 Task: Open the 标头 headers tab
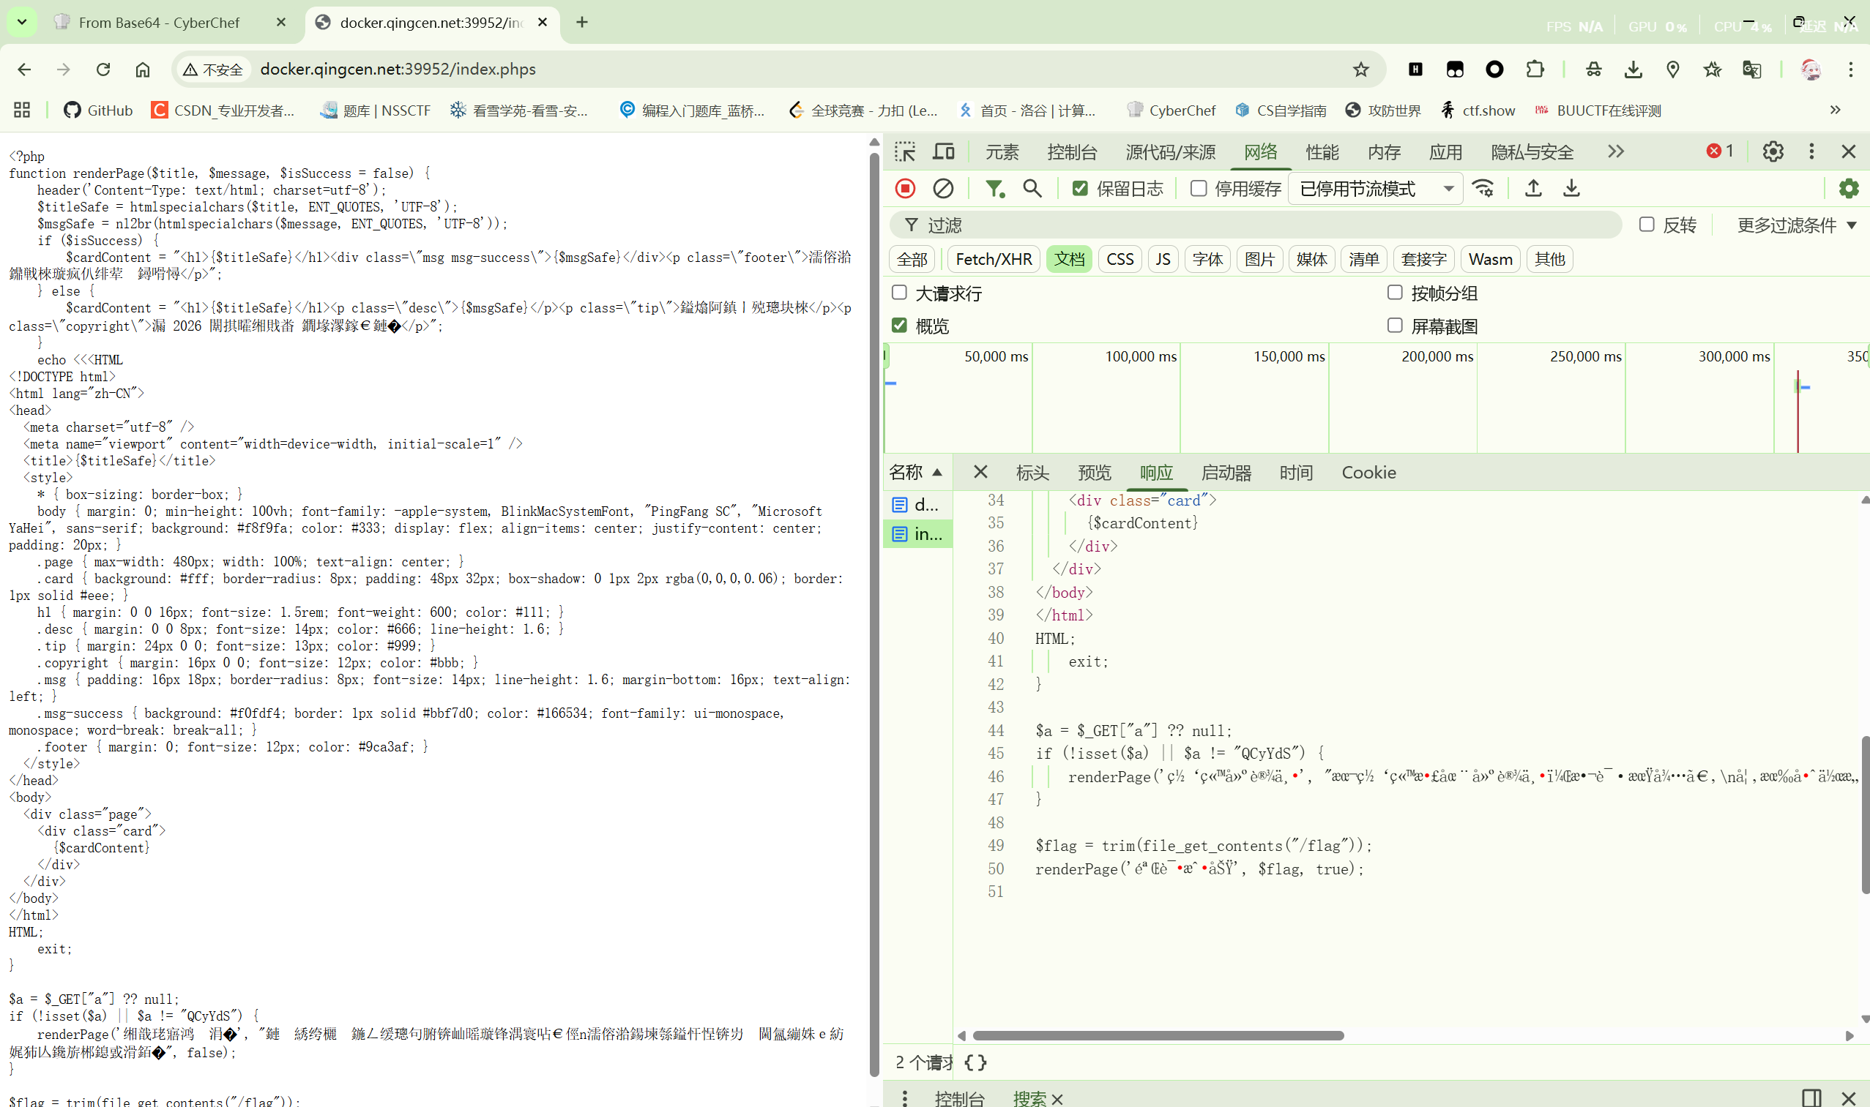pos(1032,473)
